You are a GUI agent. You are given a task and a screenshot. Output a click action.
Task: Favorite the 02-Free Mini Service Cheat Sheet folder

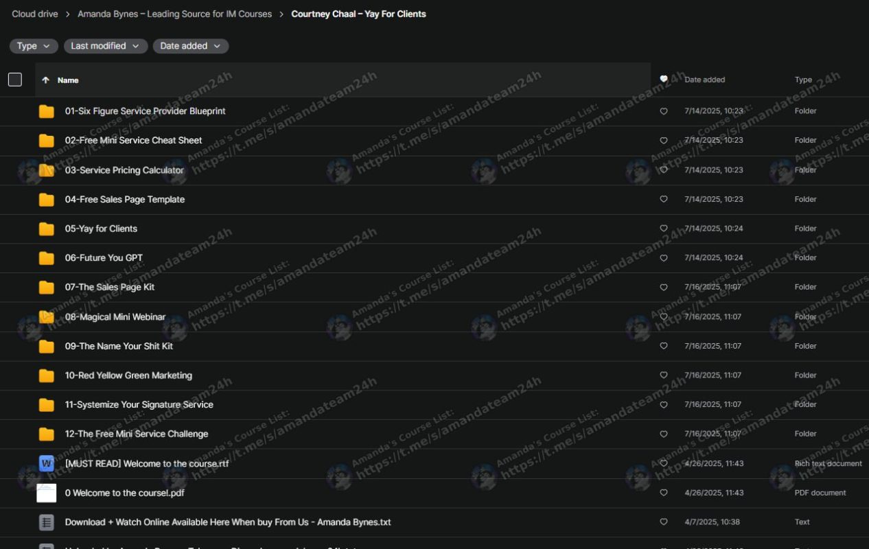664,141
